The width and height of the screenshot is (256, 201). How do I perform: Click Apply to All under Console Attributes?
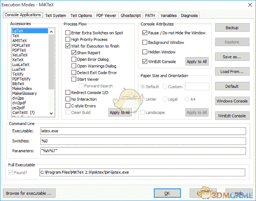[x=197, y=61]
